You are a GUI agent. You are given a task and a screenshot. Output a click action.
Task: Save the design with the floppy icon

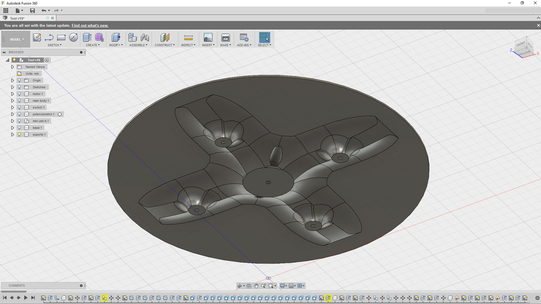pyautogui.click(x=32, y=11)
